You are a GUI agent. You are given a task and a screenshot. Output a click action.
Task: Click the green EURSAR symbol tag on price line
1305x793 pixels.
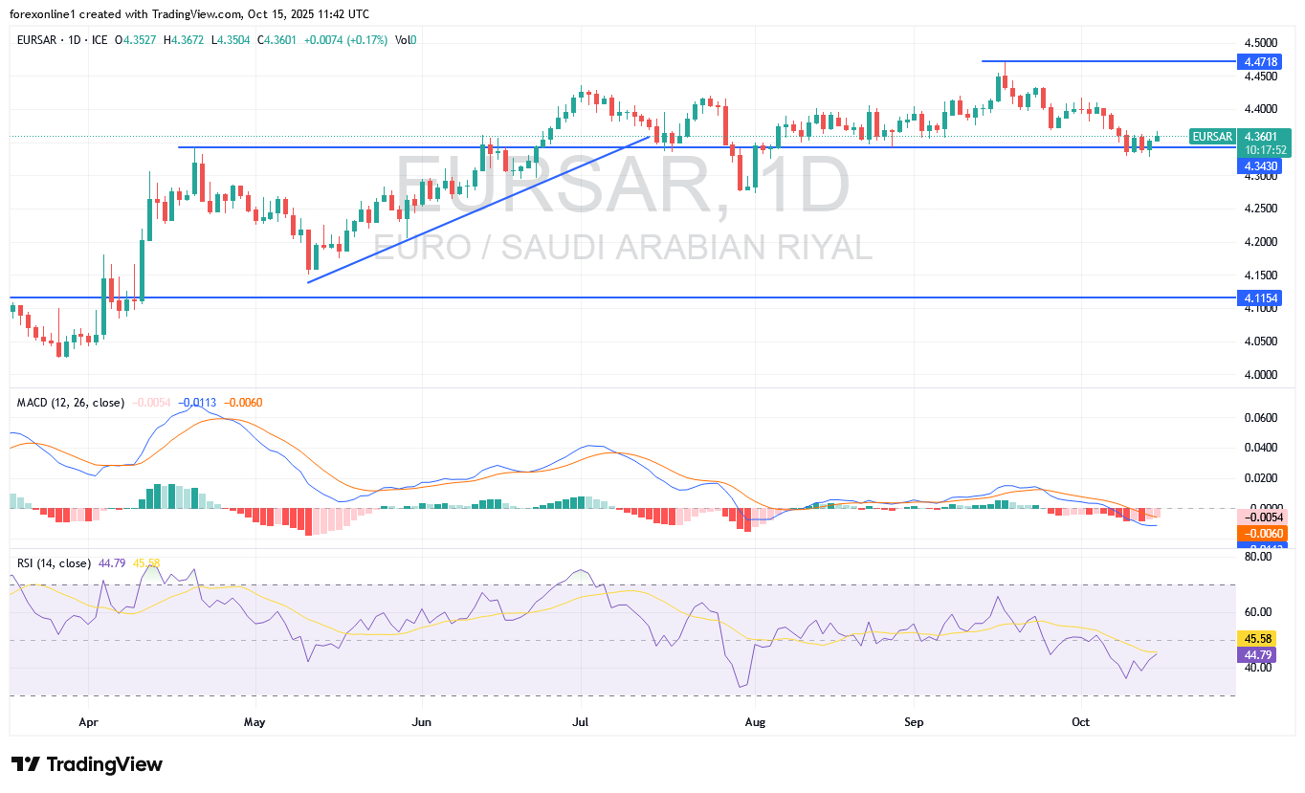pyautogui.click(x=1213, y=137)
